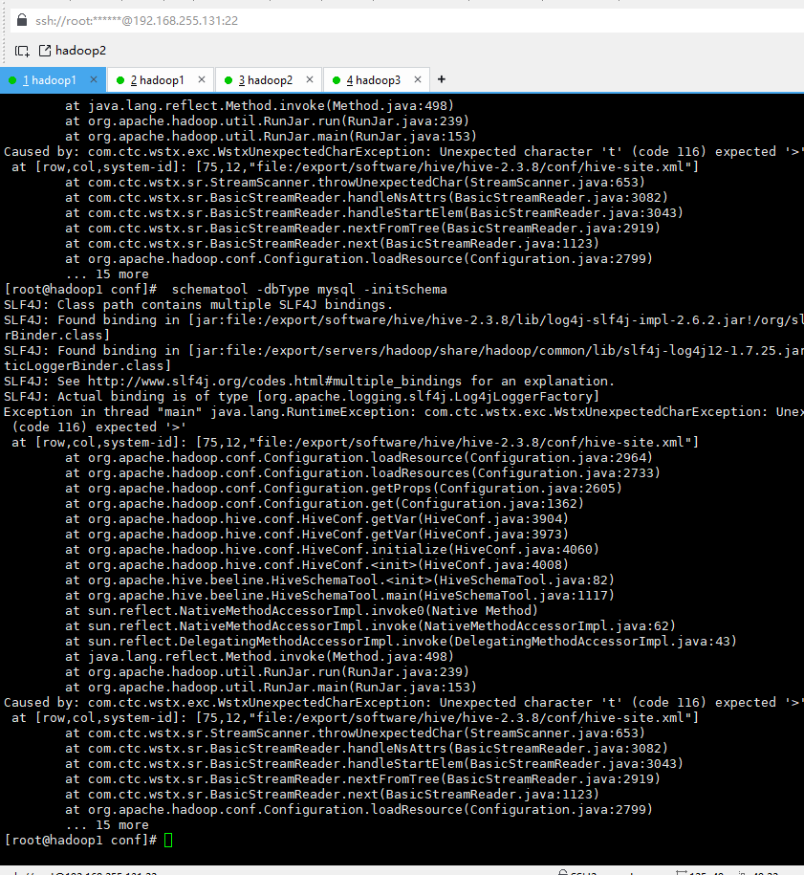Viewport: 804px width, 875px height.
Task: Click the ssh://root address bar field
Action: 407,21
